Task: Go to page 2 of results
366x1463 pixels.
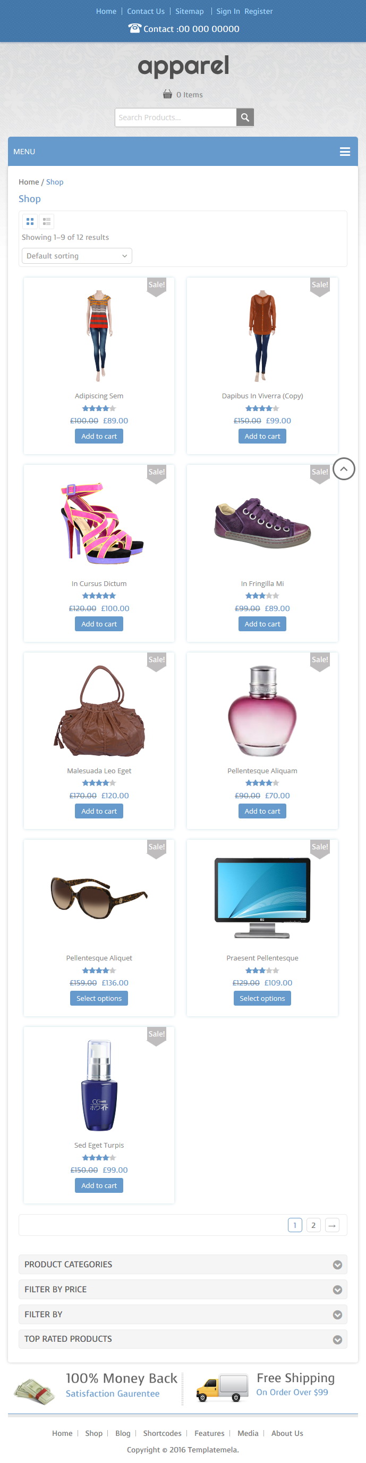Action: 313,1225
